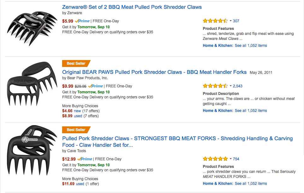Screen dimensions: 304x193
Task: Click five-star rating of Cave Tools claws
Action: (x=215, y=159)
